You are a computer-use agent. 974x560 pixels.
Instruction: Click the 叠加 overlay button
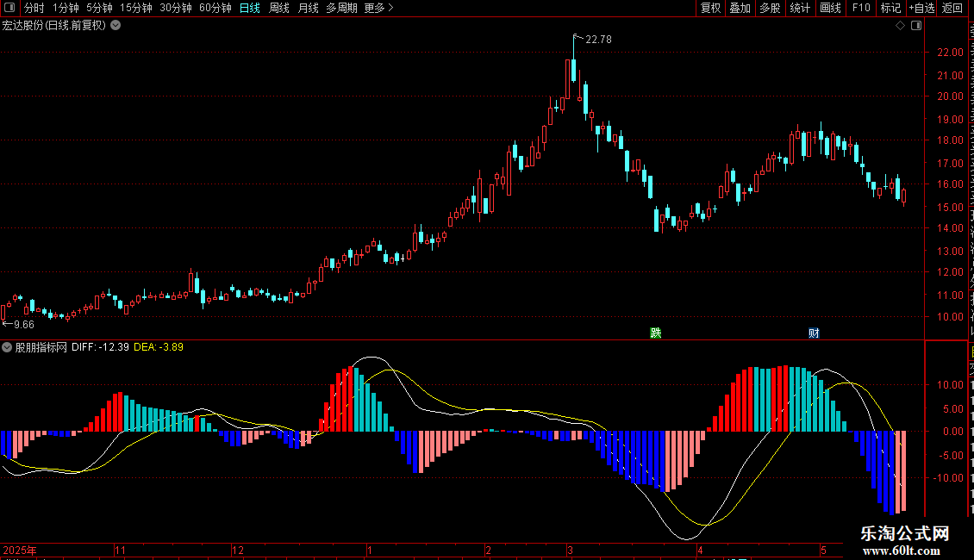point(740,8)
